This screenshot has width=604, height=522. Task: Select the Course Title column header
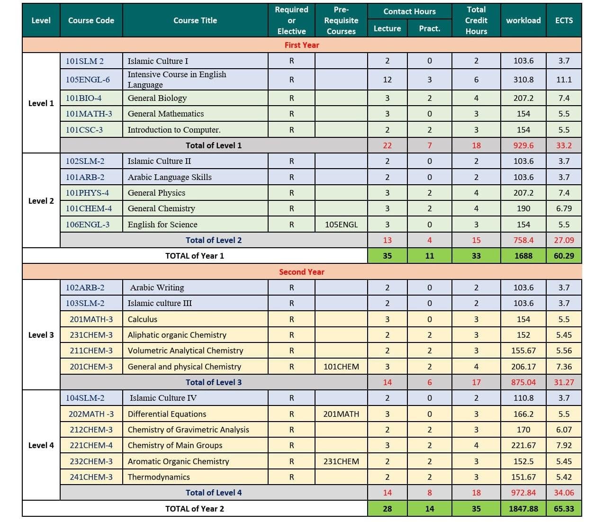tap(195, 20)
